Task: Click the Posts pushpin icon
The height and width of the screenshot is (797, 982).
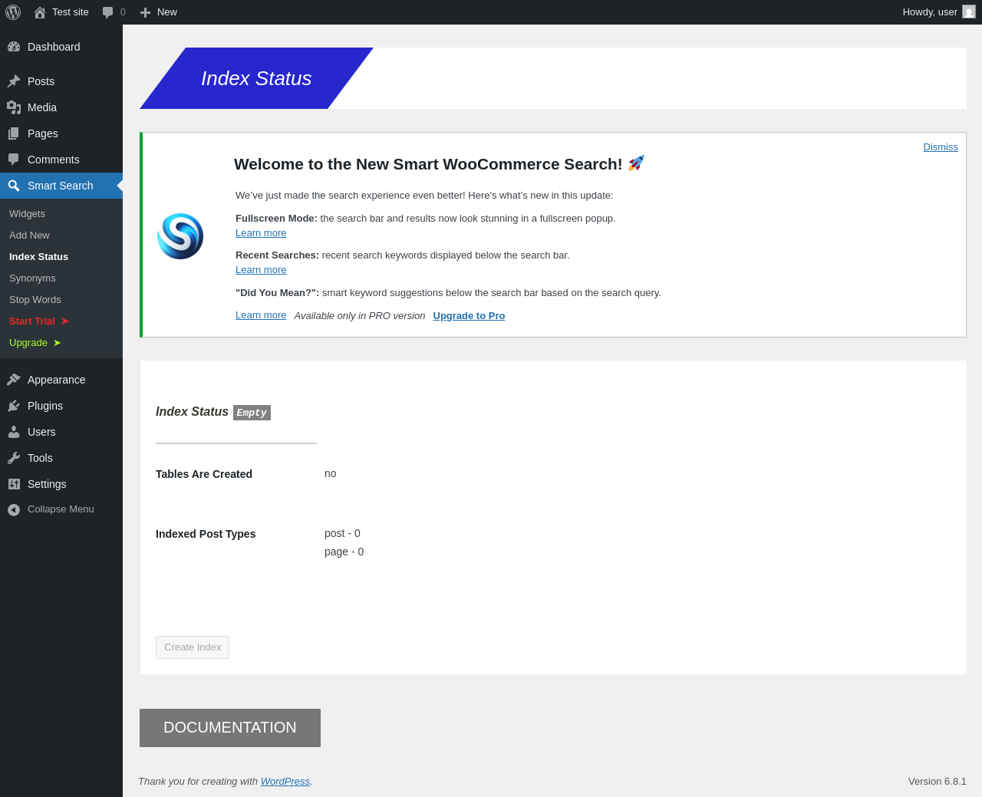Action: coord(14,81)
